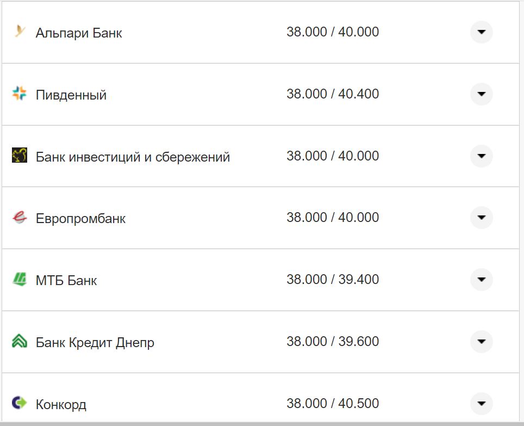
Task: Open the Европромбанк name link
Action: click(x=80, y=219)
